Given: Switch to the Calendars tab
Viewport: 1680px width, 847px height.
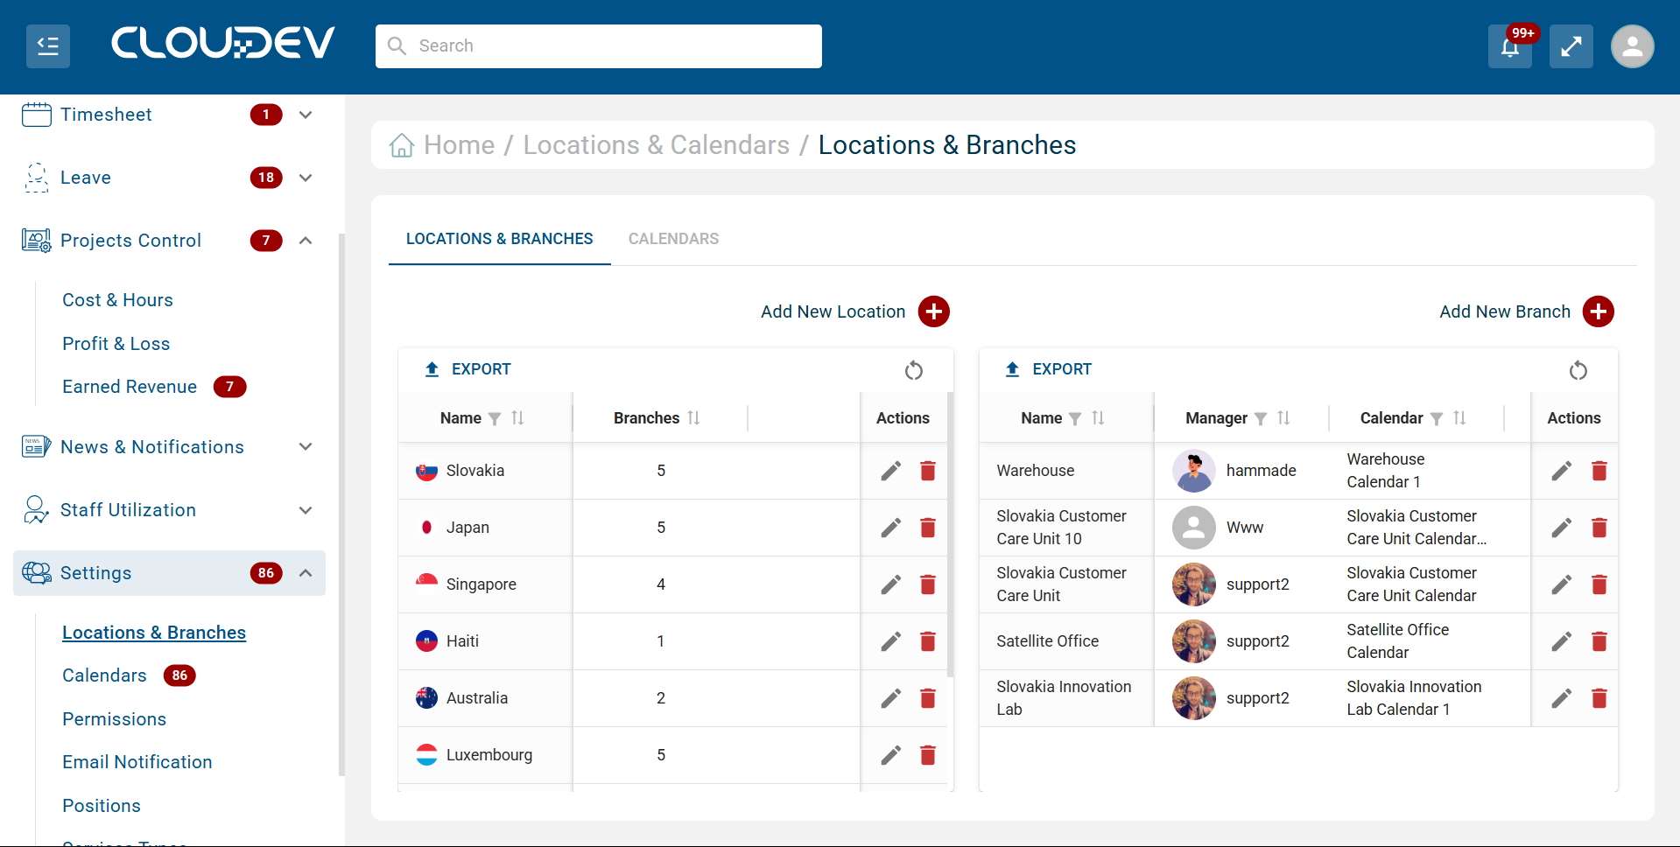Looking at the screenshot, I should click(x=673, y=239).
